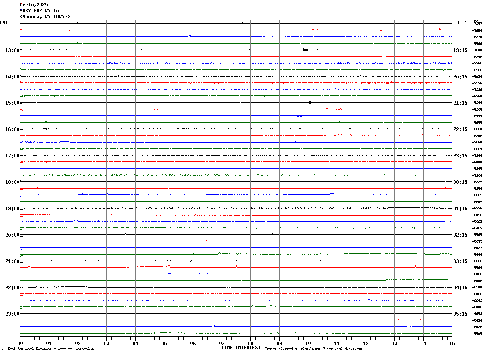The width and height of the screenshot is (484, 354).
Task: Click the 00:15 UTC row label
Action: click(460, 182)
